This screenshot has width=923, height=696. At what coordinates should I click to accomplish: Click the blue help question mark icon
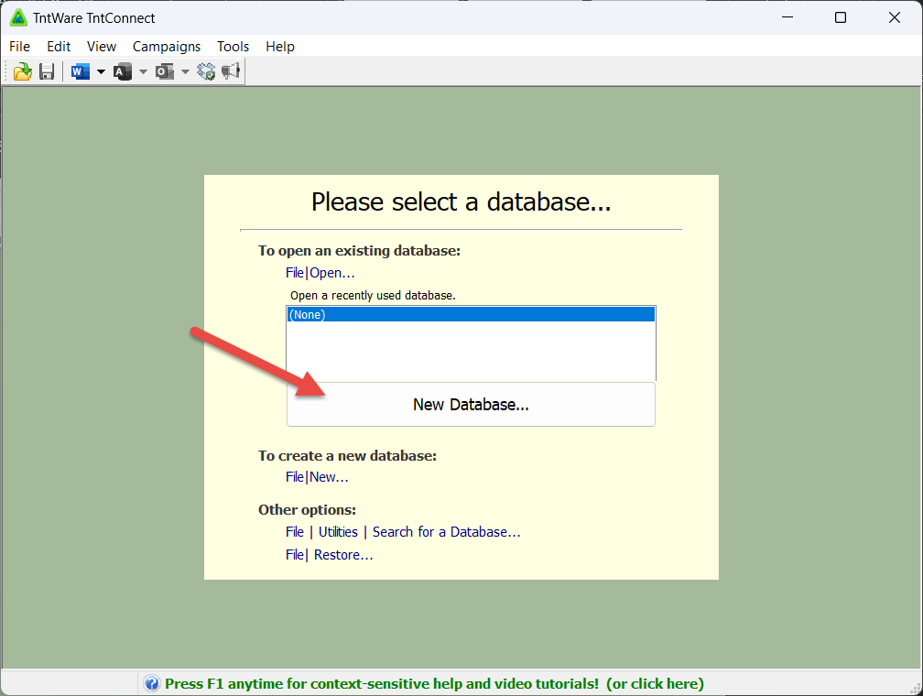[152, 683]
